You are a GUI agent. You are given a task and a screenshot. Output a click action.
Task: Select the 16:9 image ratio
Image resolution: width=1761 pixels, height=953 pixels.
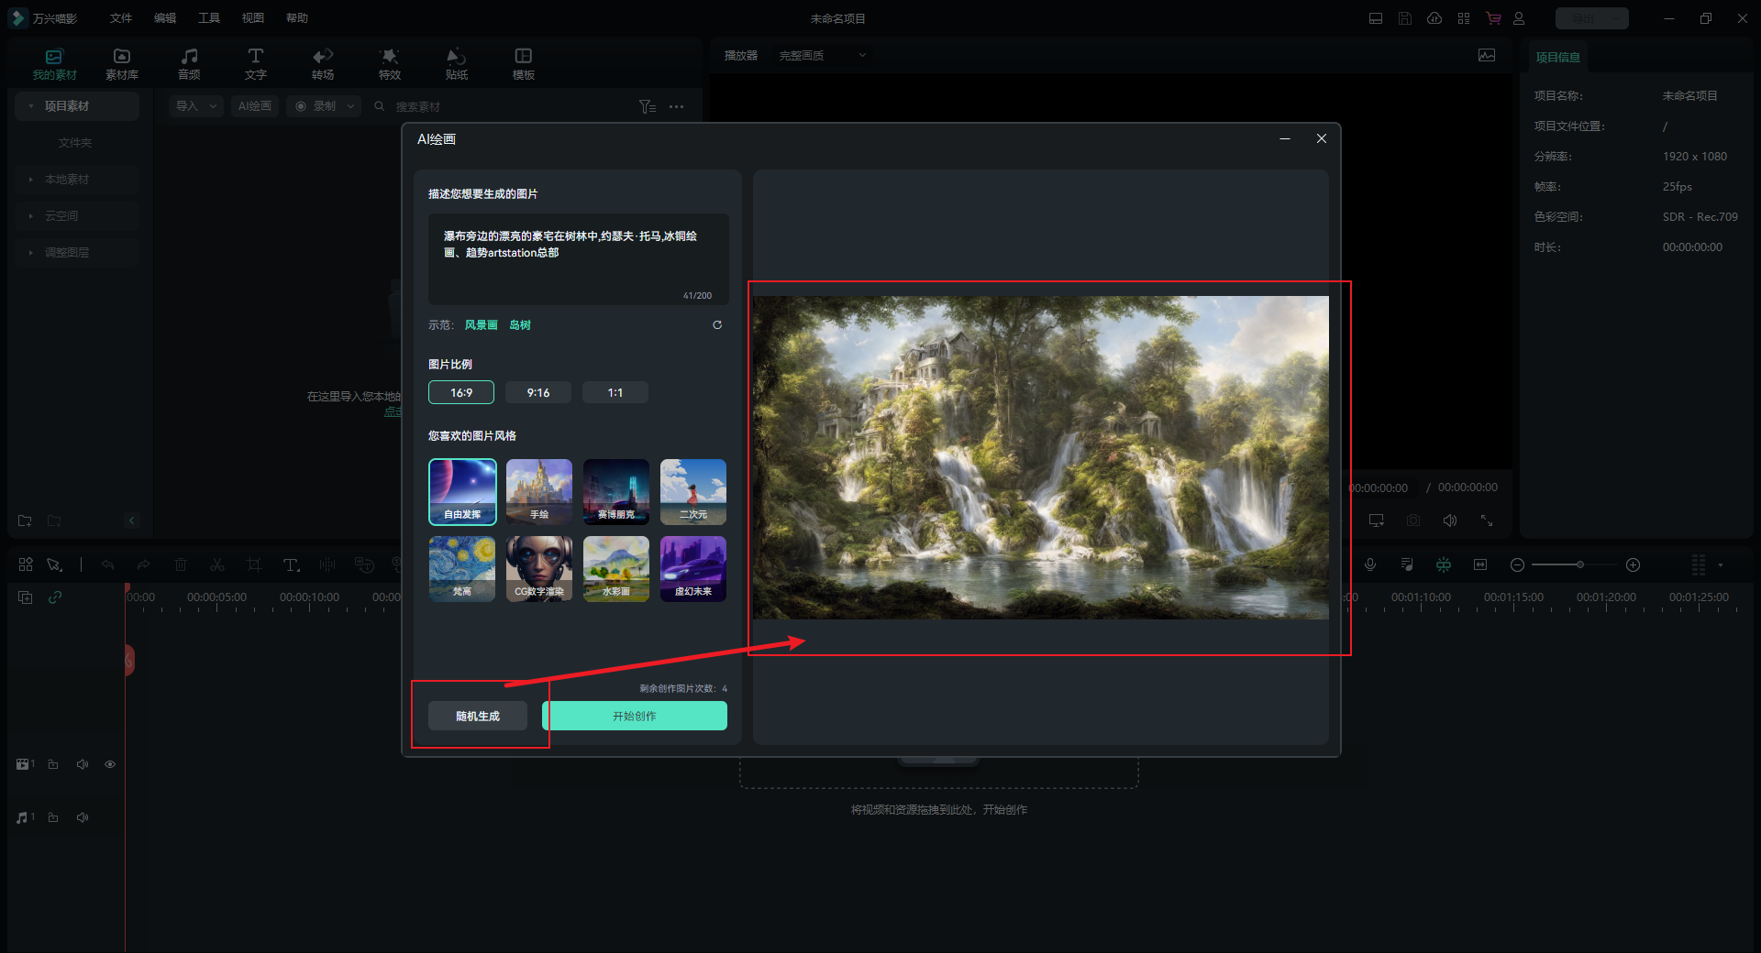(x=461, y=393)
